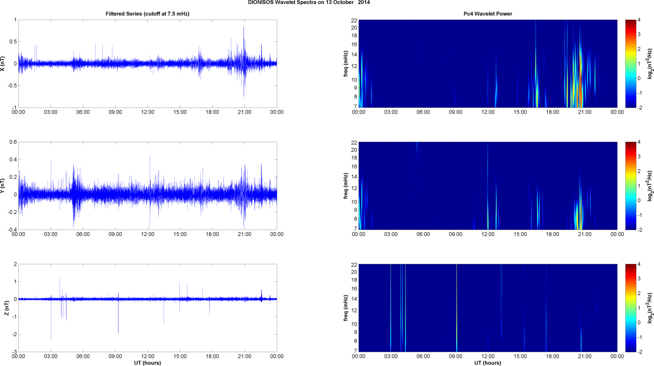The width and height of the screenshot is (654, 366).
Task: Click the log2(nT²/Hz) label of the Z spectrogram colorbar
Action: (x=650, y=308)
